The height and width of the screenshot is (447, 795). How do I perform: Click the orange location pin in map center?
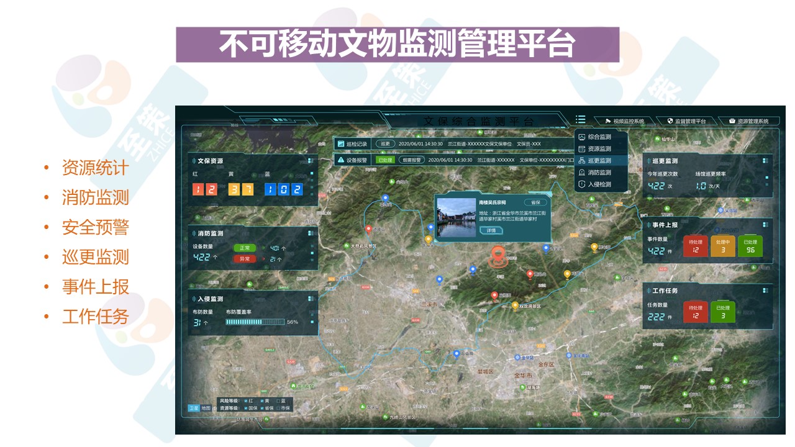pos(497,255)
